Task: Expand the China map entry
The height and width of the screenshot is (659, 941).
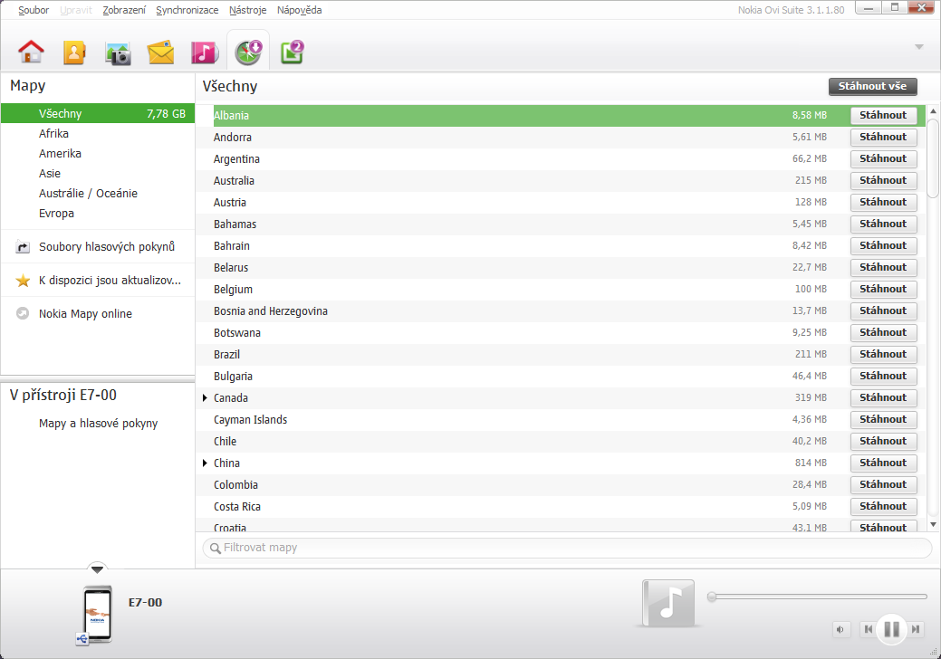Action: pyautogui.click(x=205, y=463)
